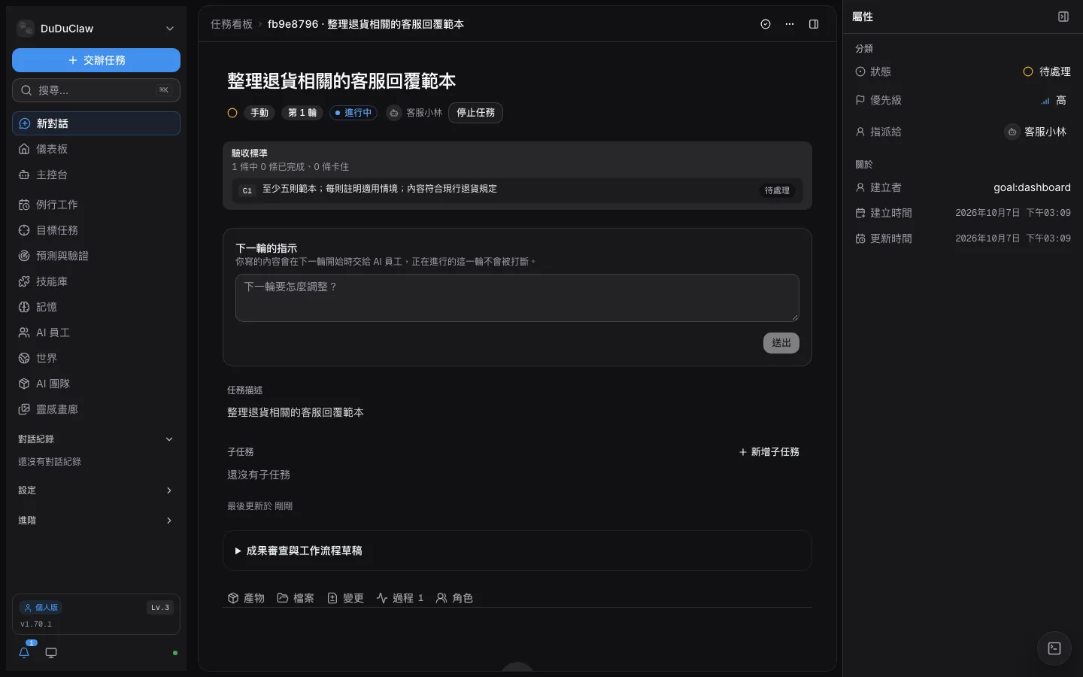This screenshot has height=677, width=1083.
Task: Switch to the 檔案 tab
Action: coord(296,598)
